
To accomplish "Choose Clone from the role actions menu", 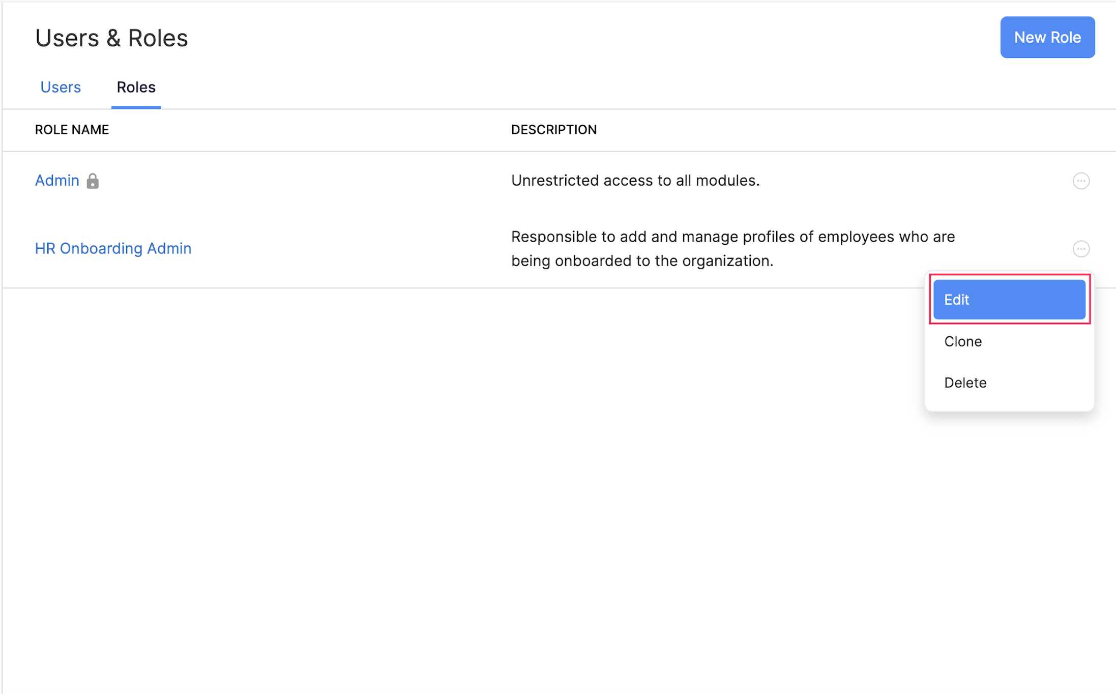I will click(x=962, y=341).
